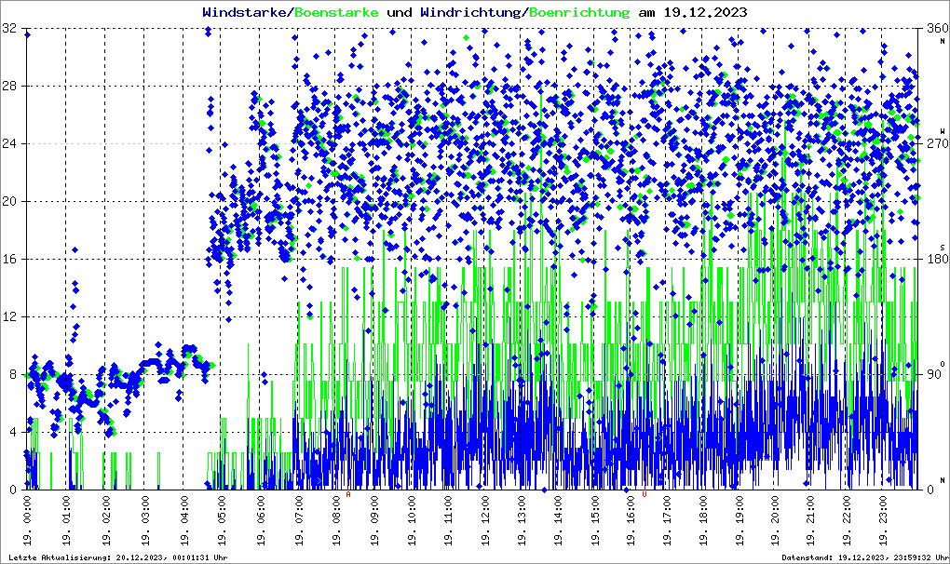Click the right axis value "270"
This screenshot has height=564, width=950.
(937, 143)
